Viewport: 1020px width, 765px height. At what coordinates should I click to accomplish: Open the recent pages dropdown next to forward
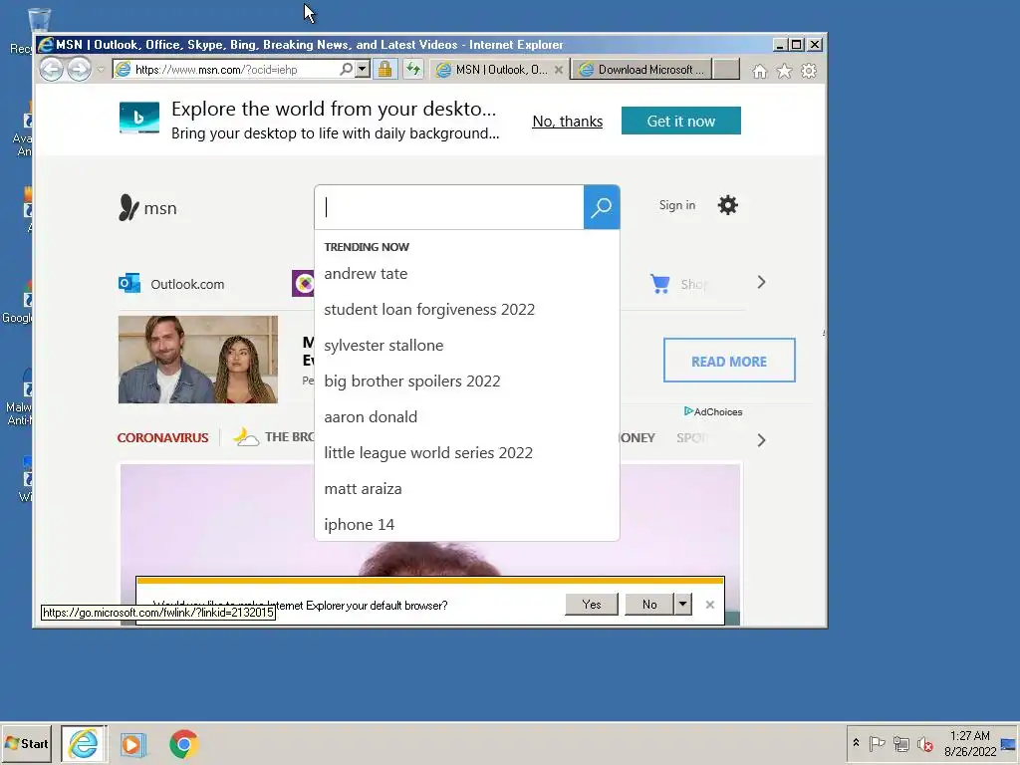[x=101, y=70]
